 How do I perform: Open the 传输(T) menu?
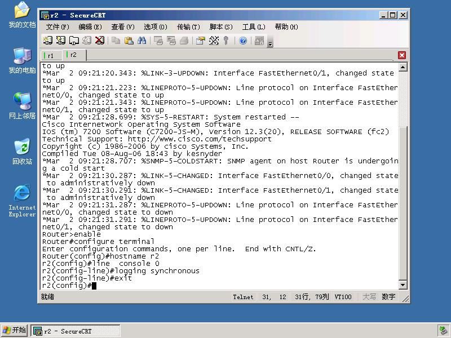pos(188,27)
